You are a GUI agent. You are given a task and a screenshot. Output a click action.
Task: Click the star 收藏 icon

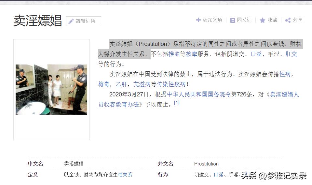263,20
